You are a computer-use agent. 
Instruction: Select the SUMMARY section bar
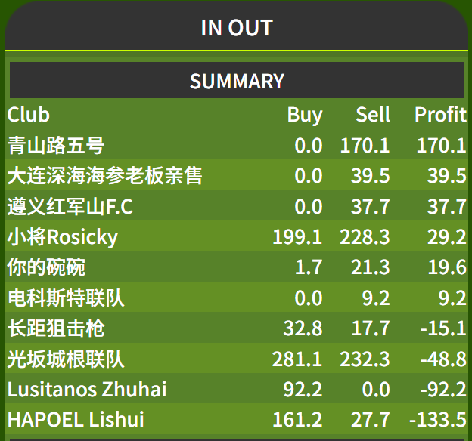point(237,80)
